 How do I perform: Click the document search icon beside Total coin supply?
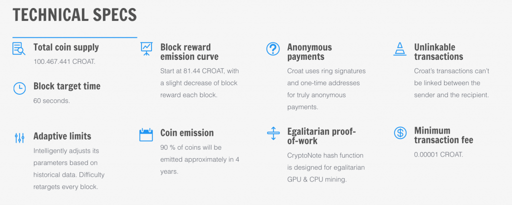tap(19, 48)
